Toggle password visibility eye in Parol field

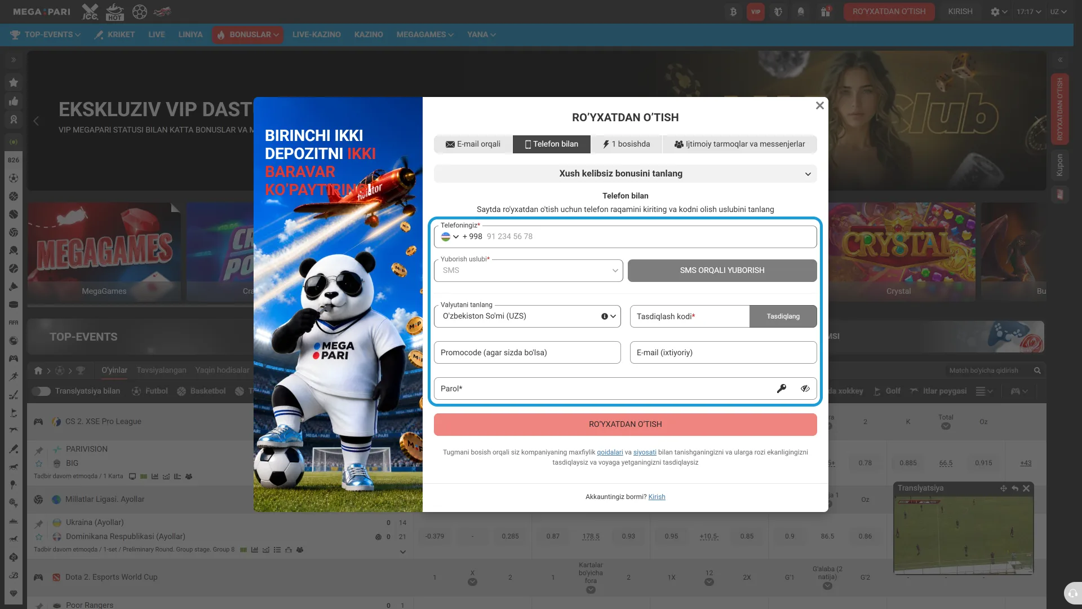[x=805, y=389]
